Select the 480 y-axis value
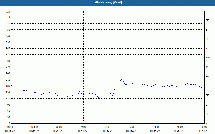 [8, 23]
